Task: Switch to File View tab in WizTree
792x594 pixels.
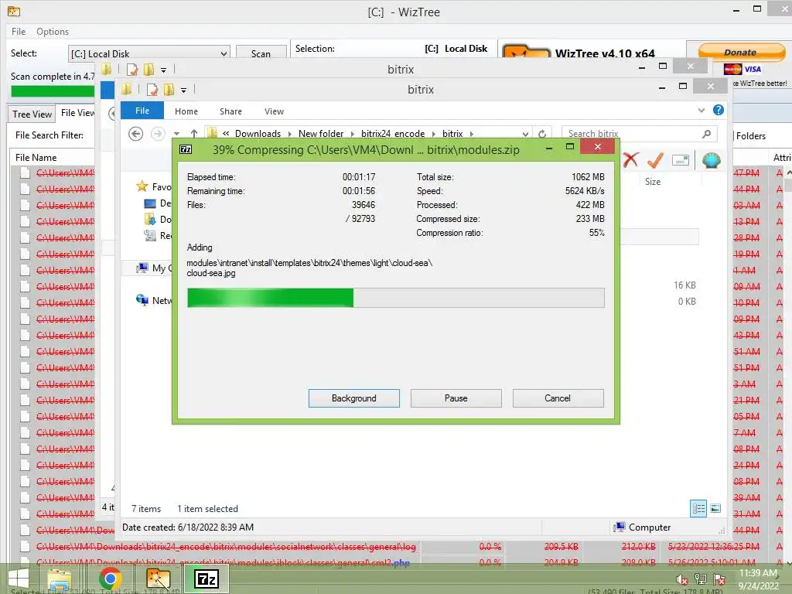Action: pos(77,113)
